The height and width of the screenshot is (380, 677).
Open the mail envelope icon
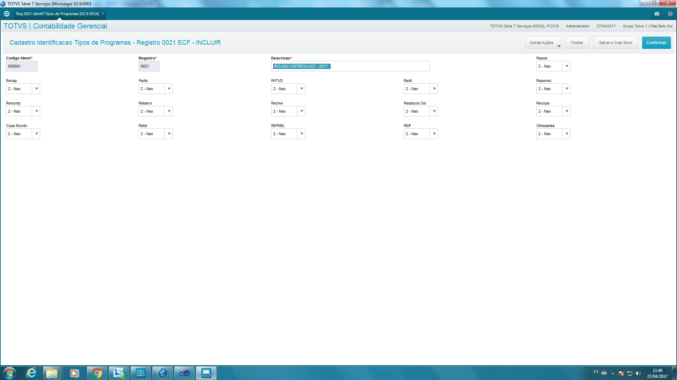pos(657,14)
